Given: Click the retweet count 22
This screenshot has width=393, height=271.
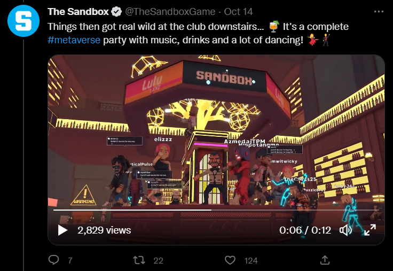Looking at the screenshot, I should 158,261.
